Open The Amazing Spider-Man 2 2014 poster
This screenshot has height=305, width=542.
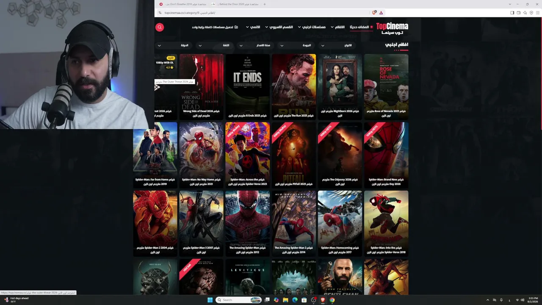tap(294, 223)
